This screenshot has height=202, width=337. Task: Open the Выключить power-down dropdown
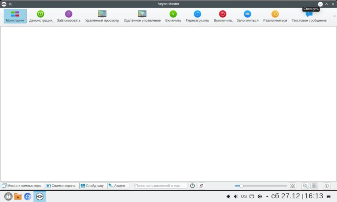click(223, 16)
